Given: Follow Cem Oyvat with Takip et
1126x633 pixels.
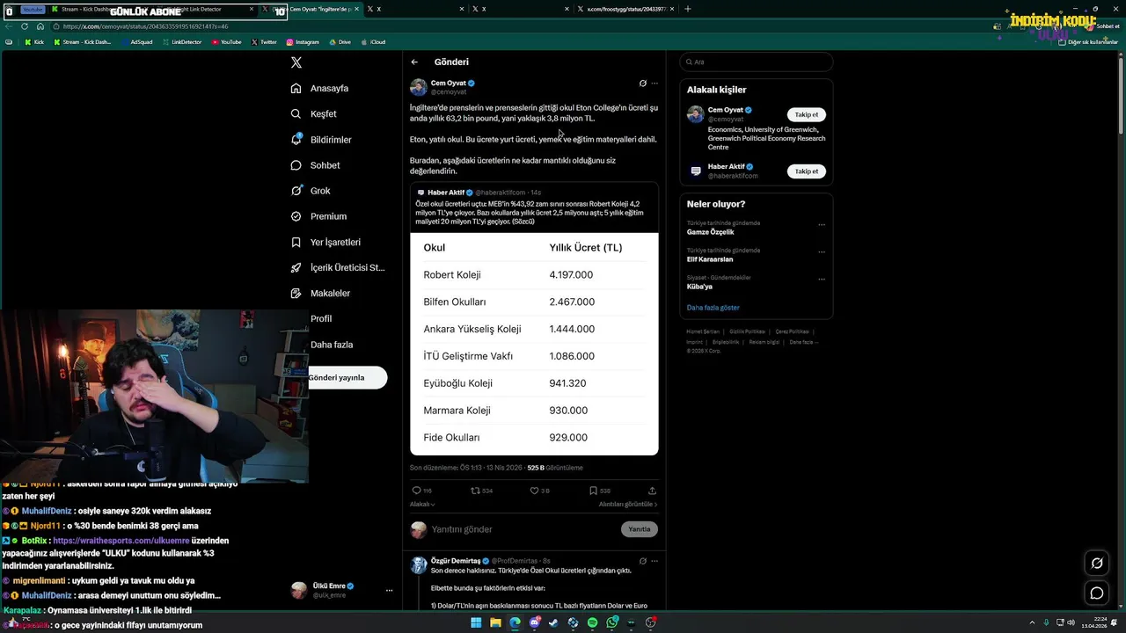Looking at the screenshot, I should (806, 114).
